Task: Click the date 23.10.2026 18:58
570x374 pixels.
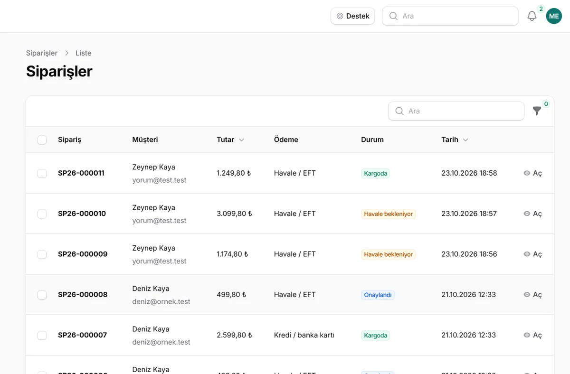Action: 469,173
